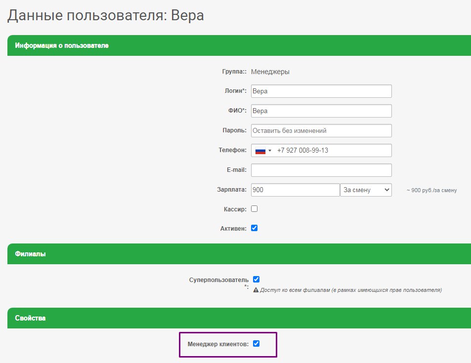471x363 pixels.
Task: Click the salary value field showing 900
Action: pyautogui.click(x=294, y=190)
